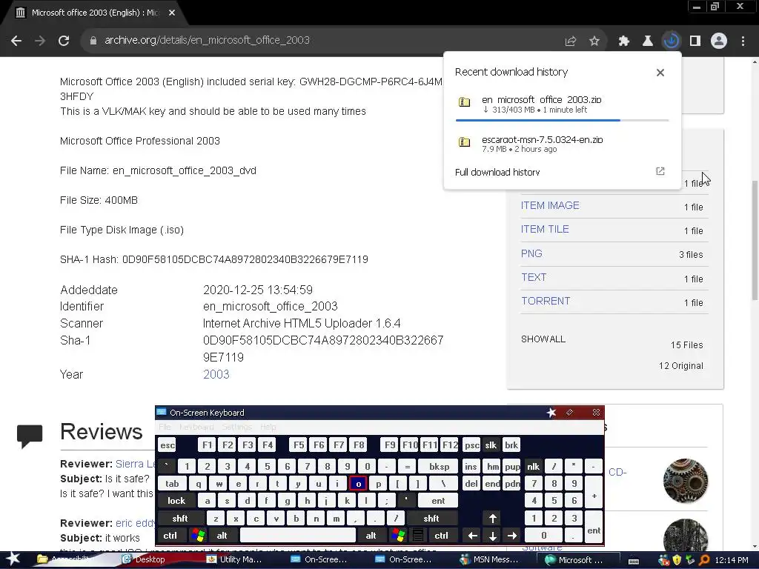Image resolution: width=759 pixels, height=569 pixels.
Task: Open the 2003 Year link
Action: point(216,374)
